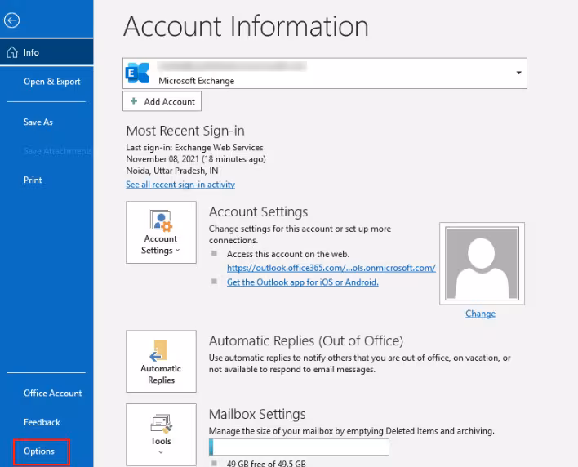Open the Account Settings button
This screenshot has height=467, width=578.
click(161, 232)
